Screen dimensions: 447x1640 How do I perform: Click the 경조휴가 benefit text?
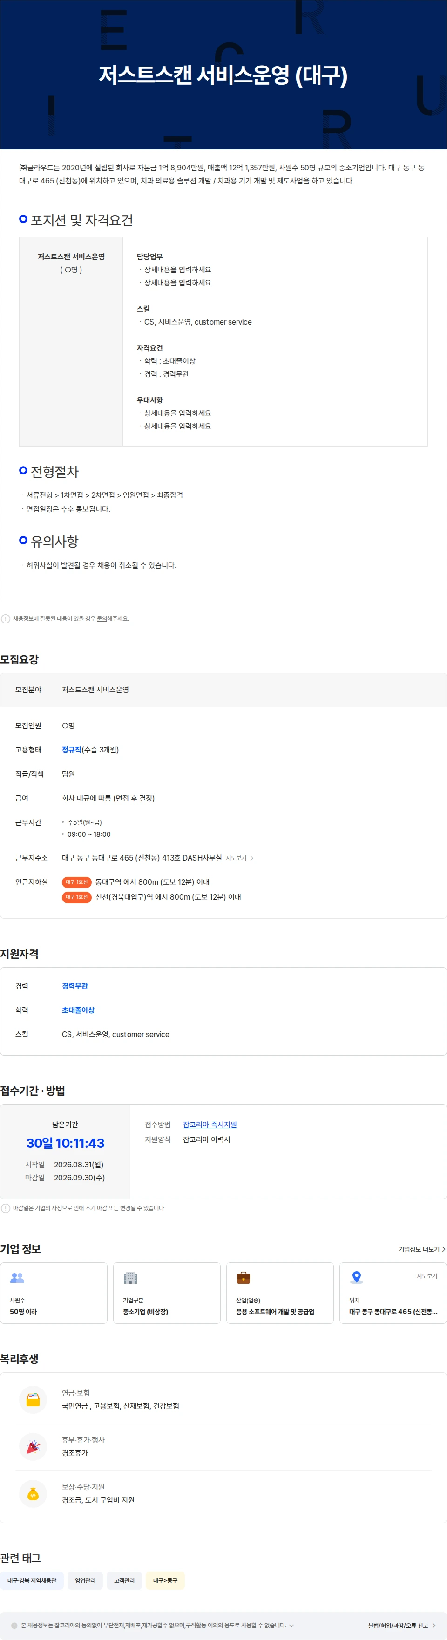click(74, 1452)
